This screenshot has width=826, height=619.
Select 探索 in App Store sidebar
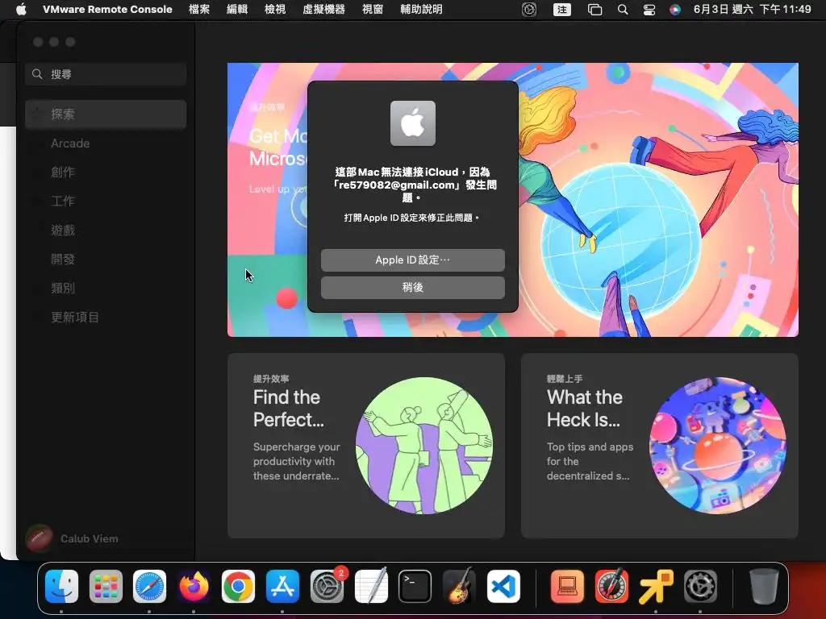coord(106,114)
